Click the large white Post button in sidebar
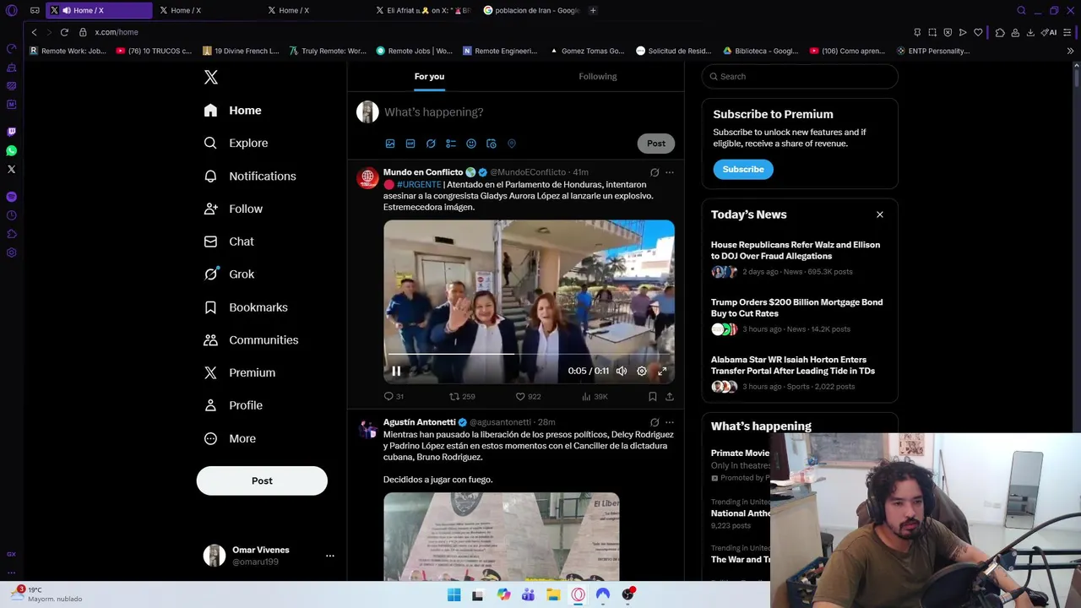 [x=262, y=480]
